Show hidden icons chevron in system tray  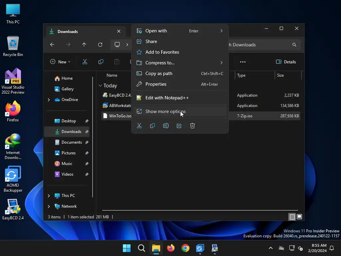271,248
